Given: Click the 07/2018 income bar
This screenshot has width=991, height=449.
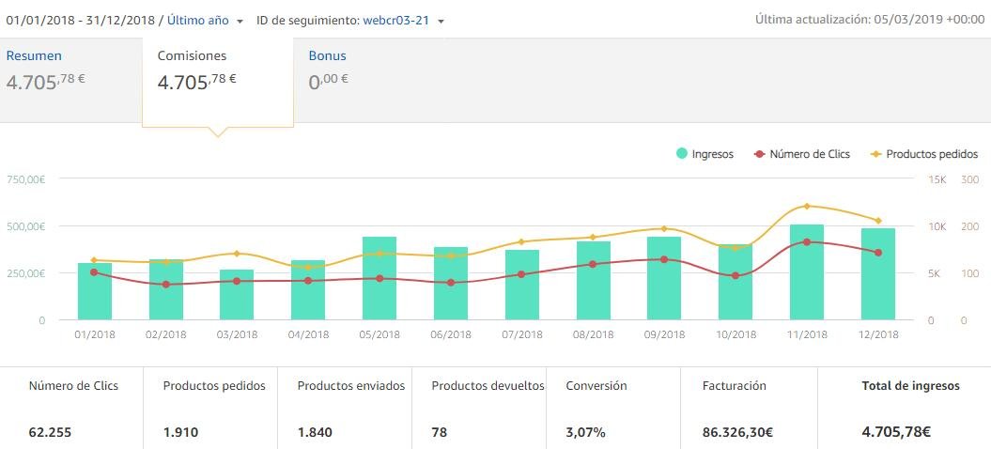Looking at the screenshot, I should 522,285.
